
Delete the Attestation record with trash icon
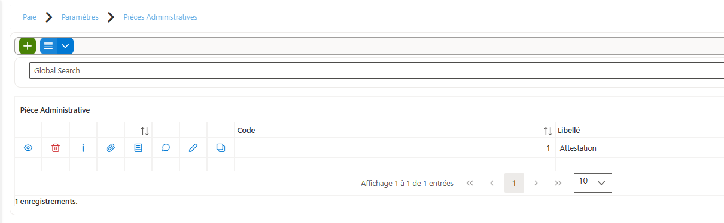pos(56,148)
